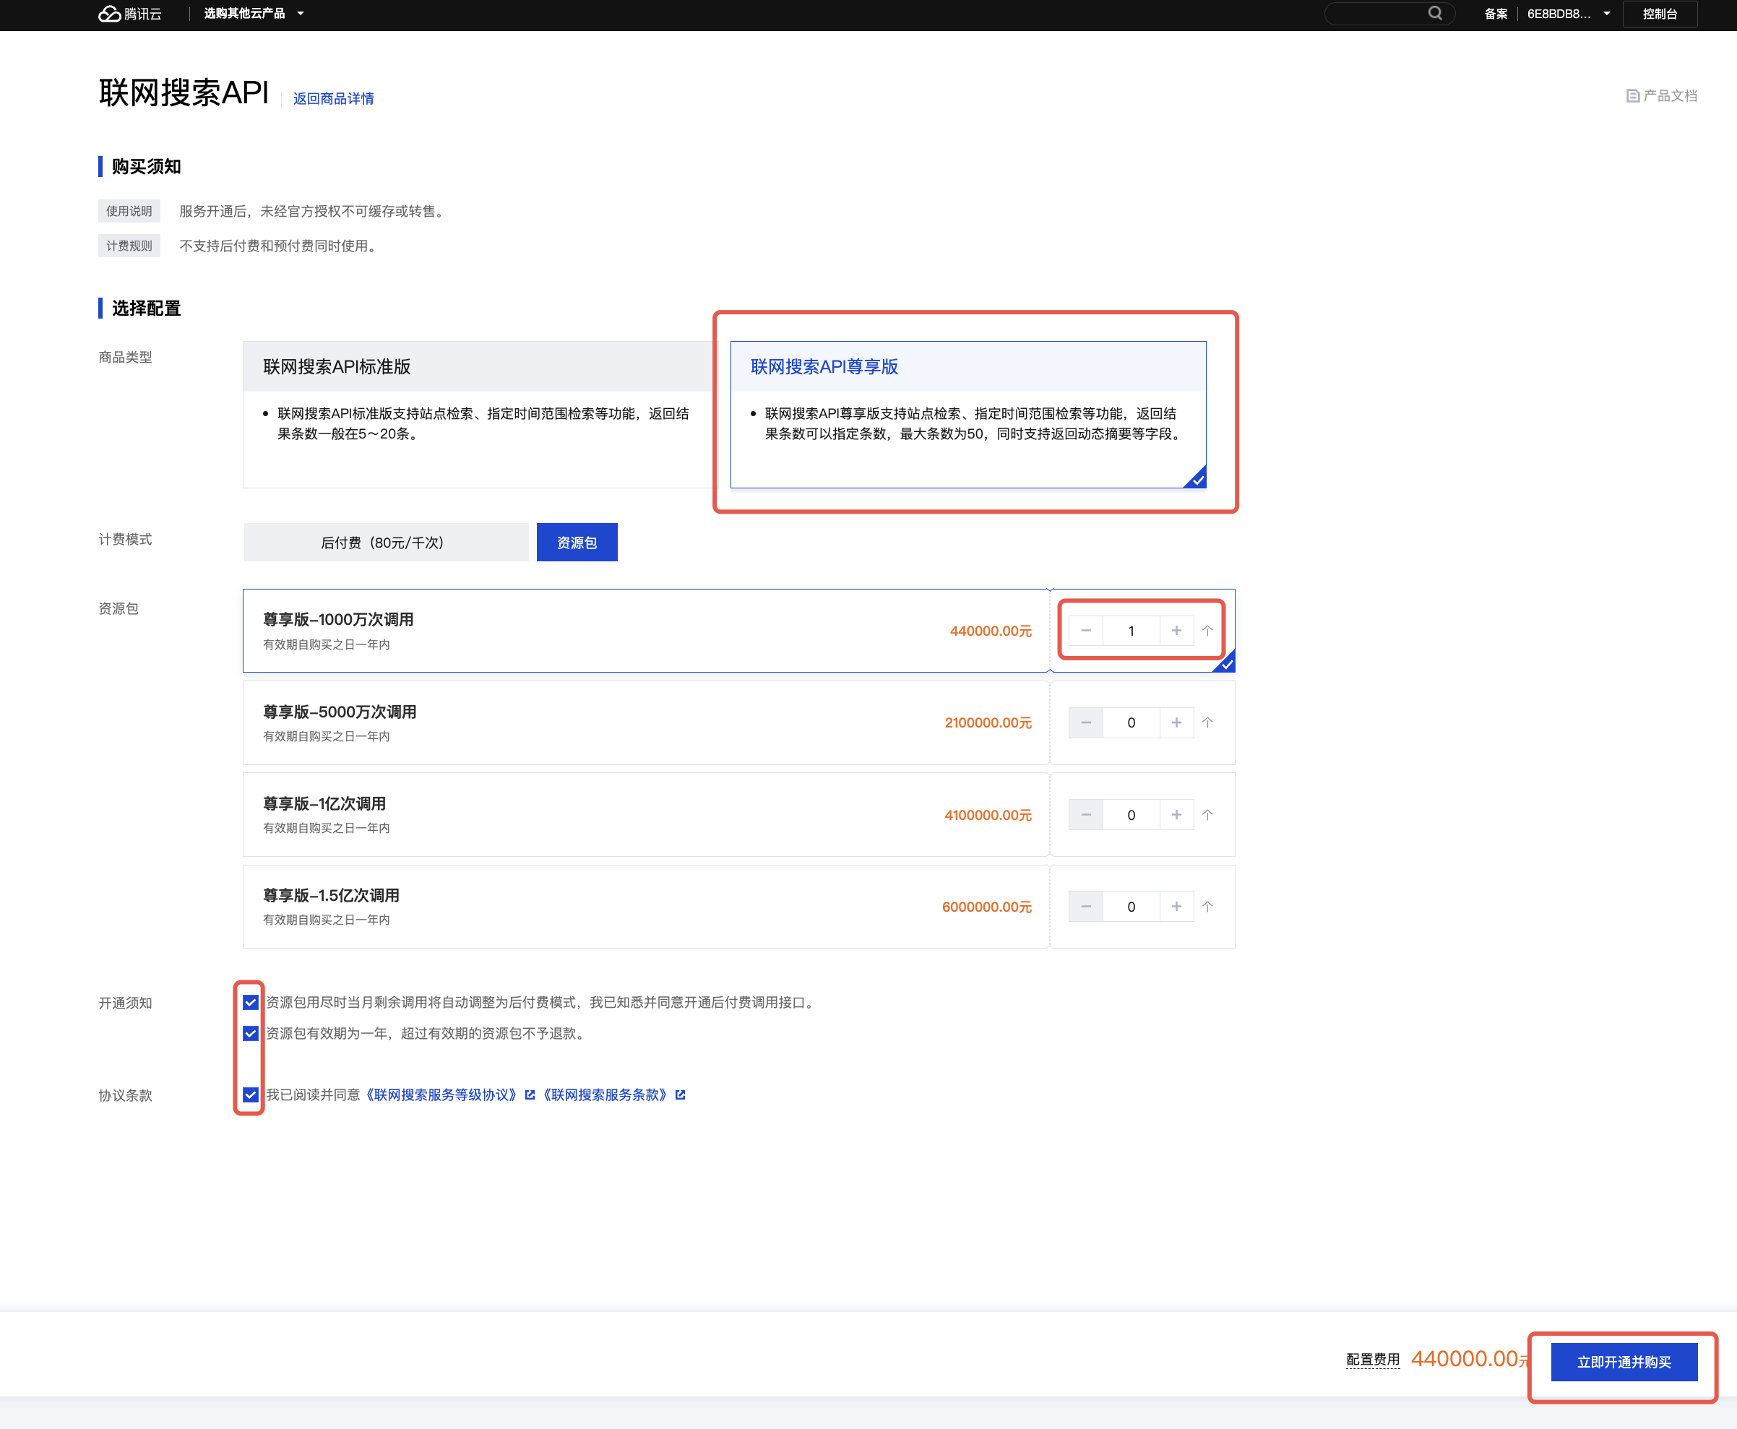Open the 返回商品详情 link
This screenshot has width=1737, height=1429.
[333, 99]
